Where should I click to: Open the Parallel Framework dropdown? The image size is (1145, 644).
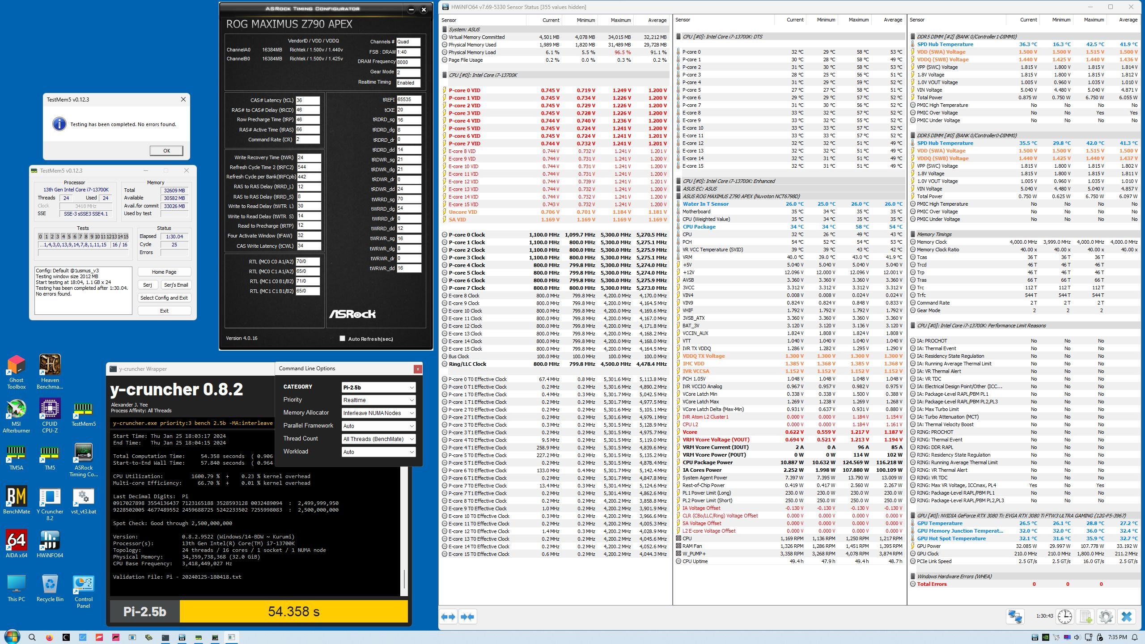(378, 426)
